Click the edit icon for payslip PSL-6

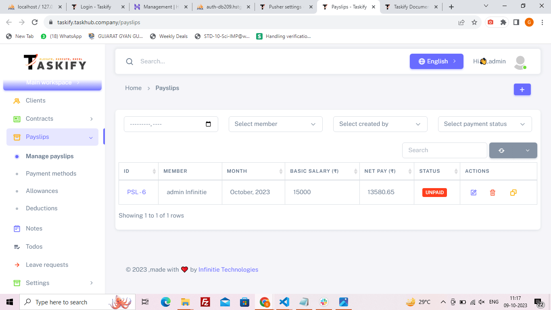click(x=474, y=193)
